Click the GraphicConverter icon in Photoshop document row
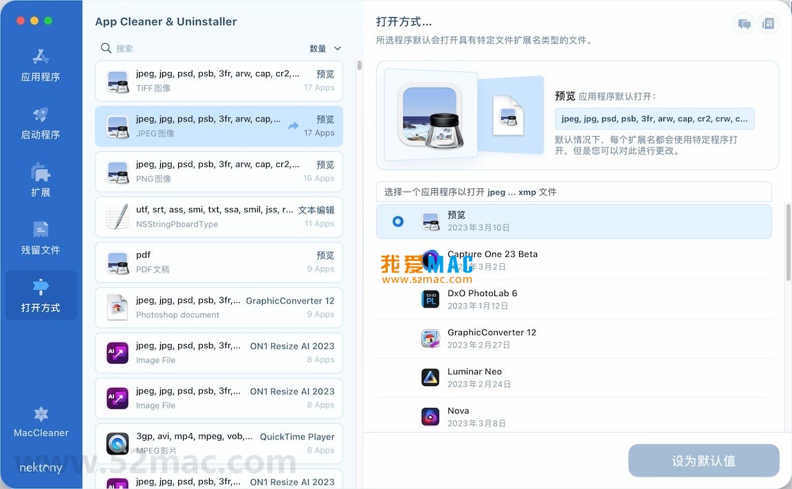 118,307
